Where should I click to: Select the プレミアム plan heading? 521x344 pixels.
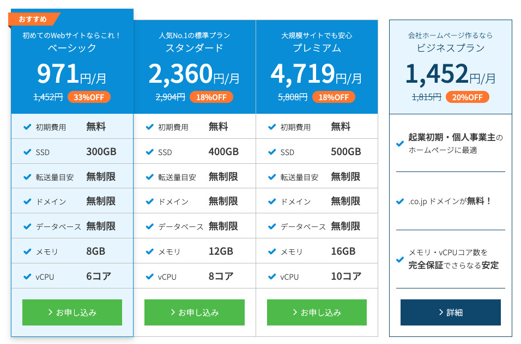click(x=317, y=48)
